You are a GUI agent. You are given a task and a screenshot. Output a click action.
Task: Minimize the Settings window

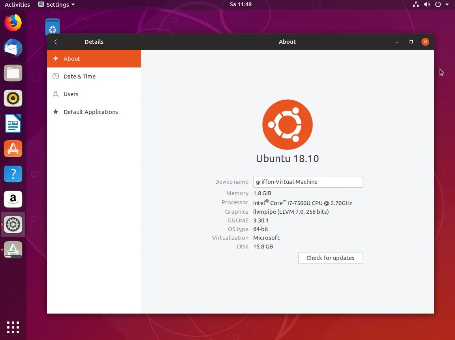coord(397,42)
